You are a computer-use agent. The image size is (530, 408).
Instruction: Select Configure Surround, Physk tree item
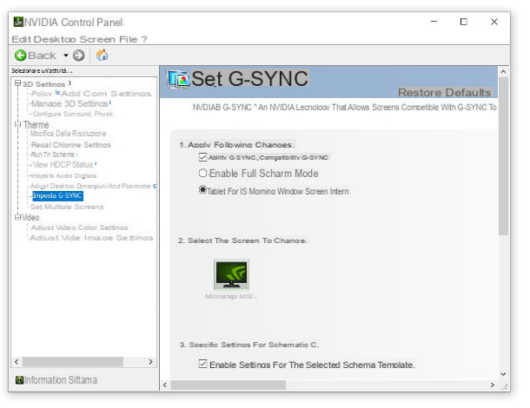click(73, 114)
